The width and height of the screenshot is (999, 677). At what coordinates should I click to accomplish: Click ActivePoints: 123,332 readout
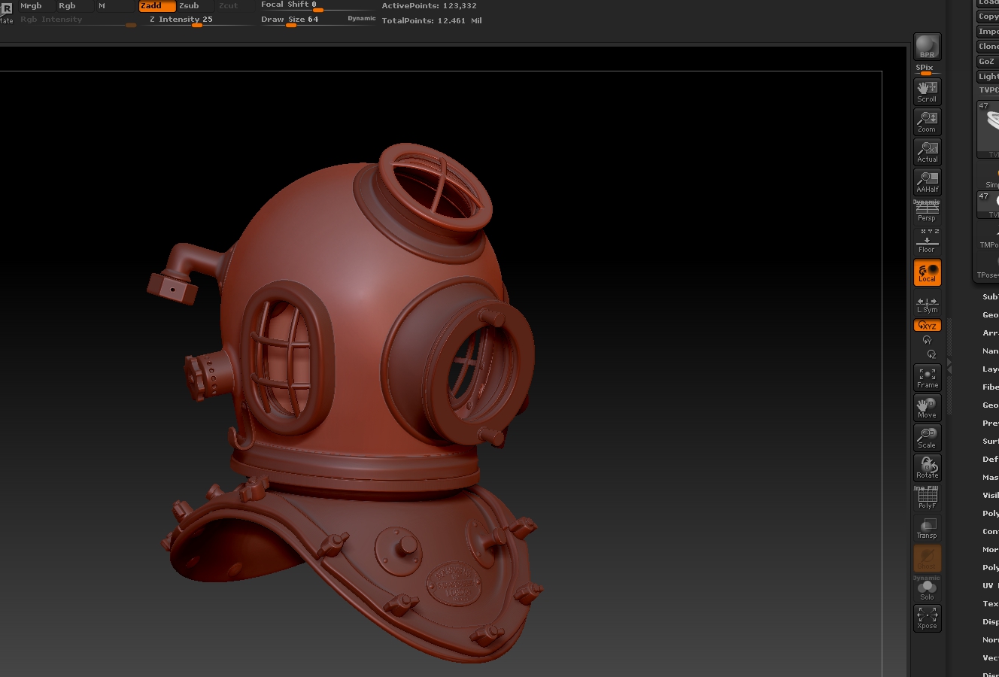[429, 5]
